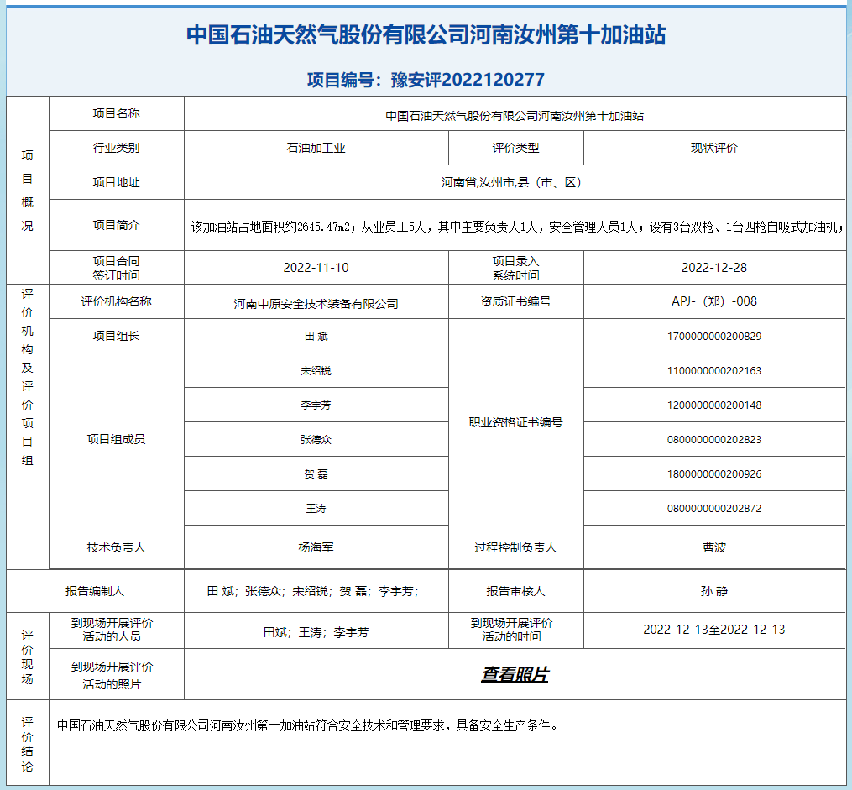Select certificate number 0800000000202823
852x790 pixels.
point(714,440)
